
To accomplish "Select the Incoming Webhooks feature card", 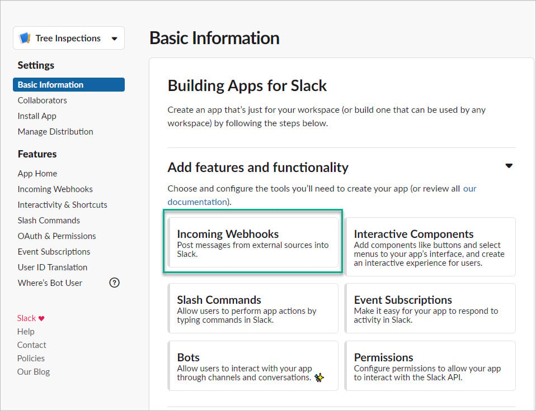I will [x=253, y=242].
